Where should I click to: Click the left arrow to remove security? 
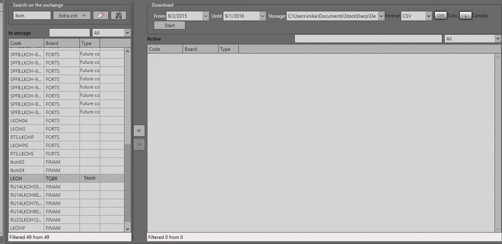tap(139, 145)
